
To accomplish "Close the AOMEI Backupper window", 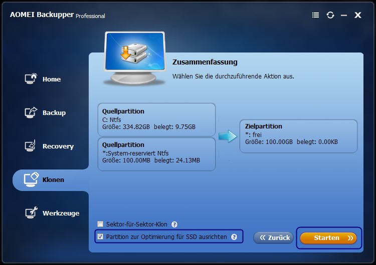I will (x=358, y=15).
